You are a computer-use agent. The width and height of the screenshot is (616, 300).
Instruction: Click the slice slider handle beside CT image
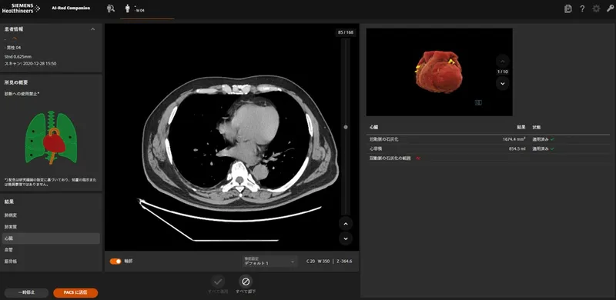(346, 127)
